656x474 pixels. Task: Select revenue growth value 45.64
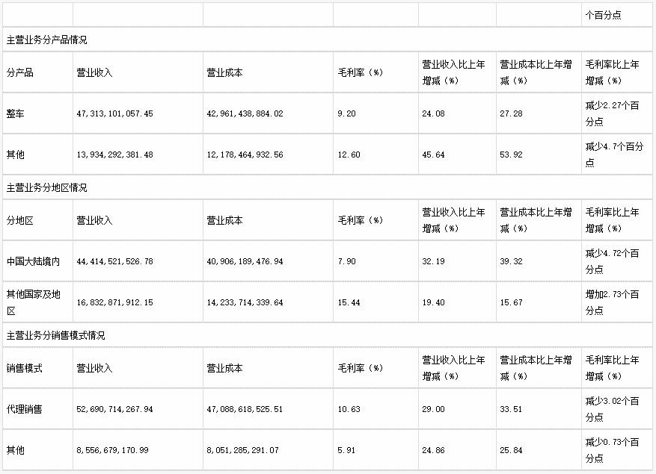tap(433, 155)
